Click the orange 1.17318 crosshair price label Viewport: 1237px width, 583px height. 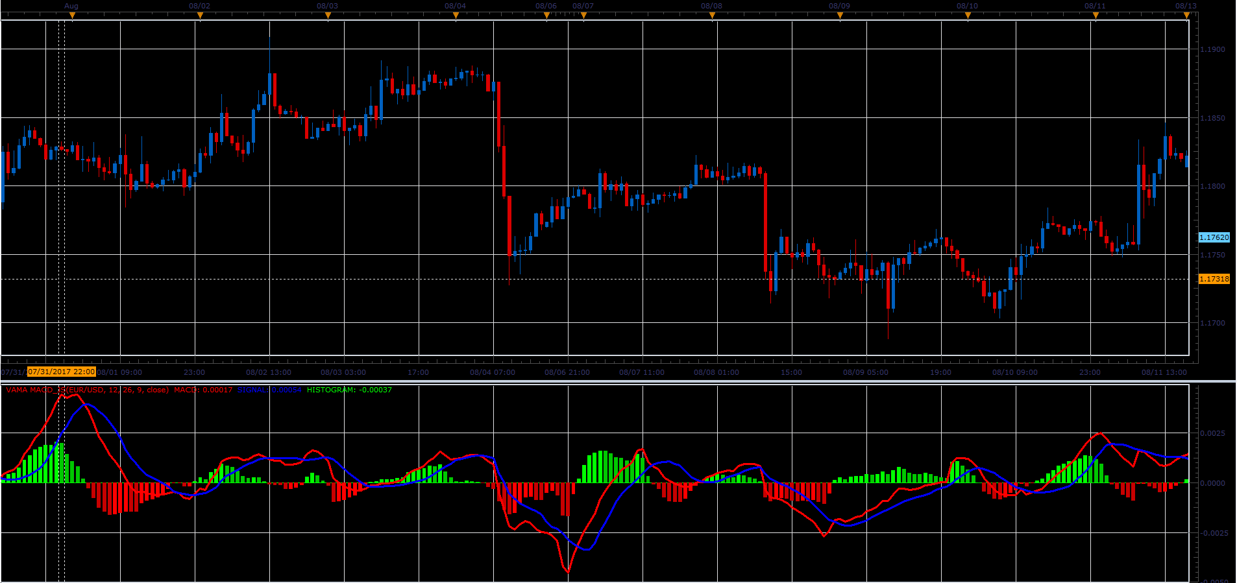click(x=1214, y=279)
